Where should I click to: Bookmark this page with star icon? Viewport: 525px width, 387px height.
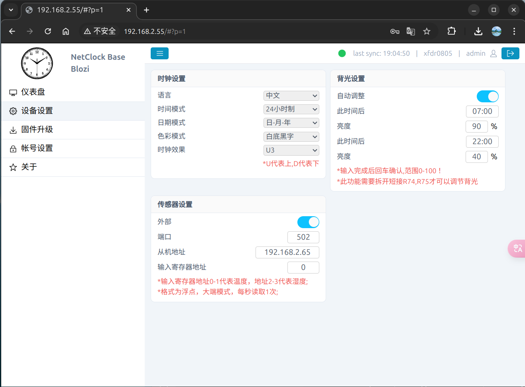pyautogui.click(x=427, y=31)
